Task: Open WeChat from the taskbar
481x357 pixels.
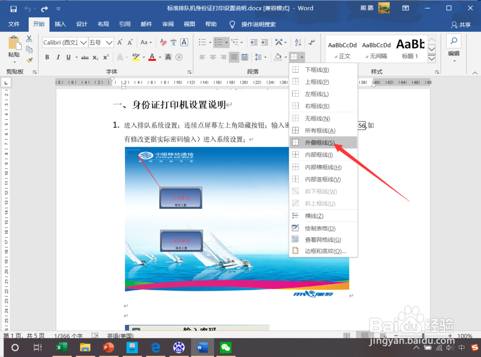Action: pos(226,347)
